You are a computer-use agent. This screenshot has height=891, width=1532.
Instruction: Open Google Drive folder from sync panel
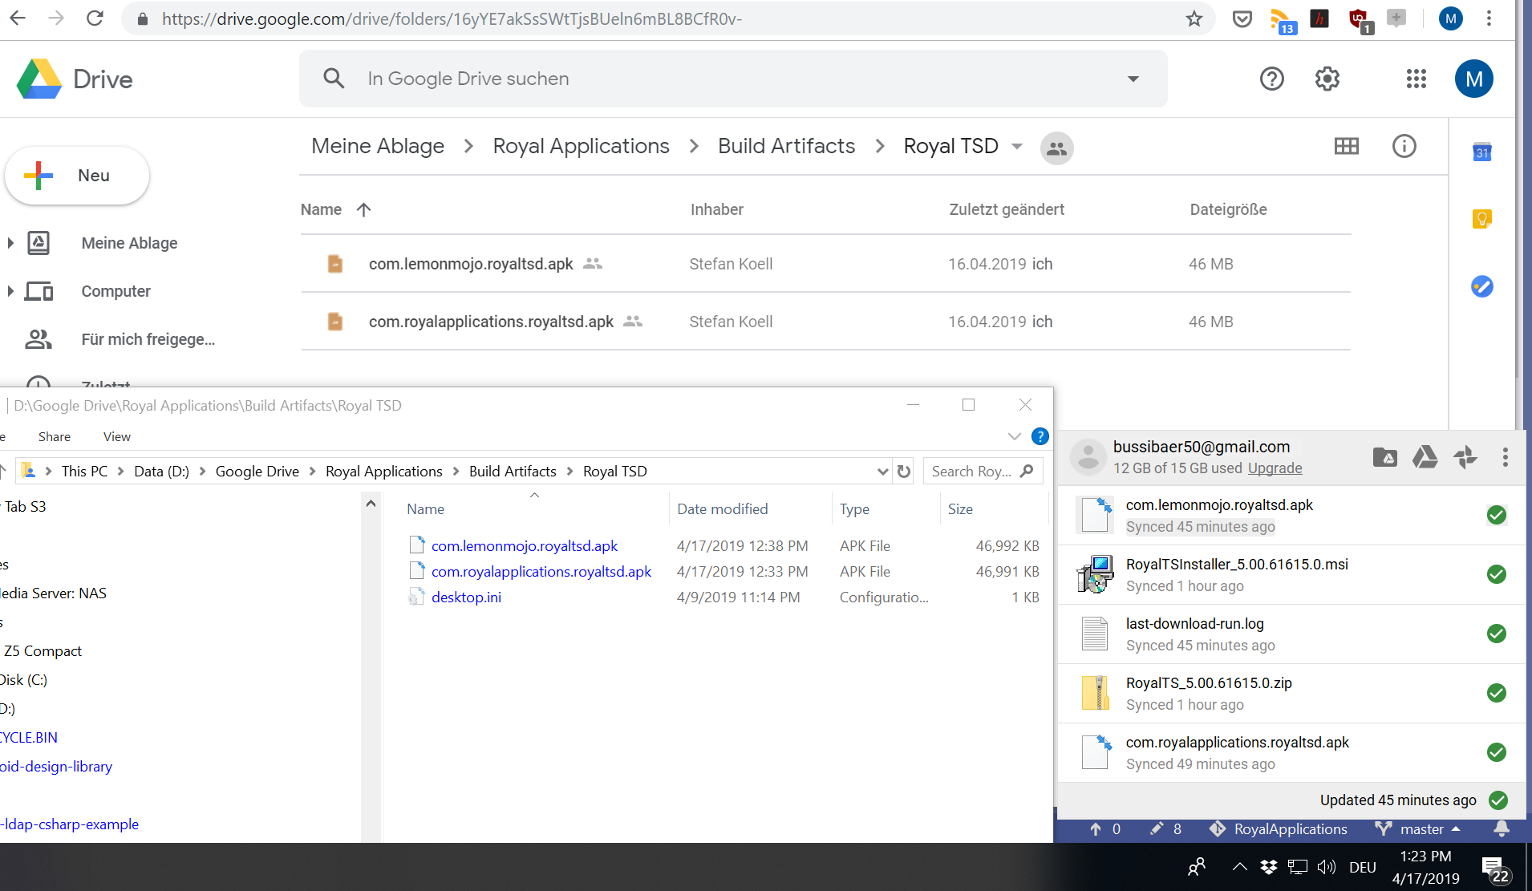point(1385,457)
